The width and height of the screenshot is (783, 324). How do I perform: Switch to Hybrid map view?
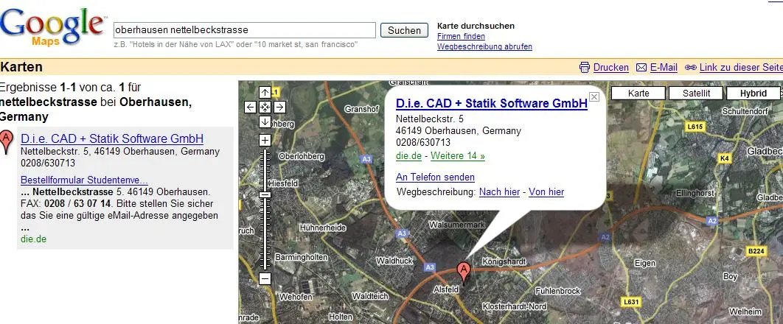click(754, 94)
